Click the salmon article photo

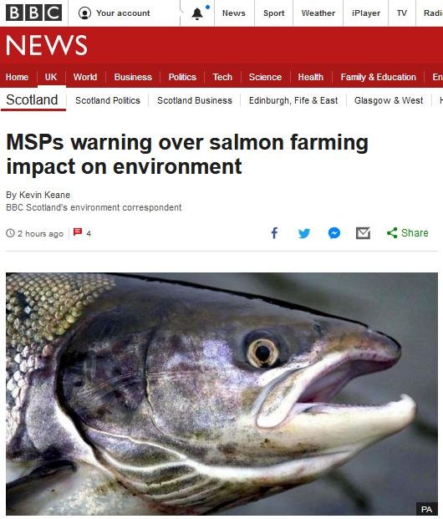tap(221, 394)
